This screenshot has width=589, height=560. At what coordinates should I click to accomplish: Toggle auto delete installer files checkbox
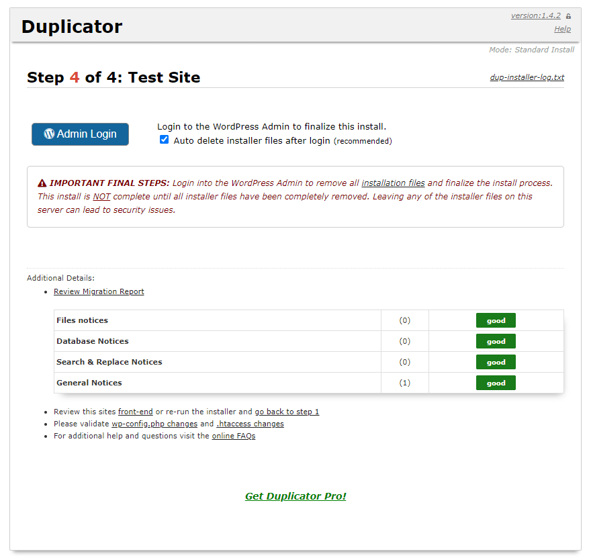click(164, 140)
